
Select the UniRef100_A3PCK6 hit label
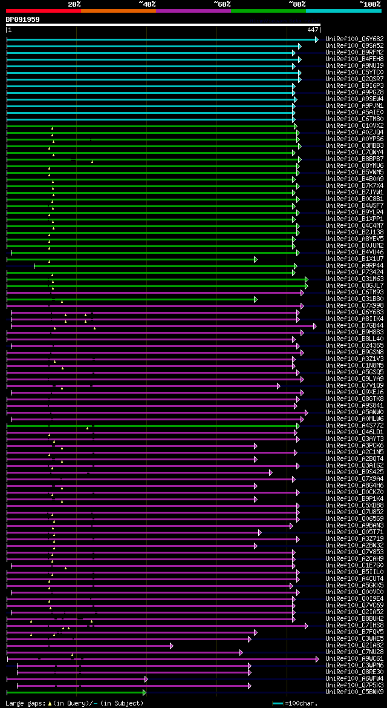pos(354,446)
